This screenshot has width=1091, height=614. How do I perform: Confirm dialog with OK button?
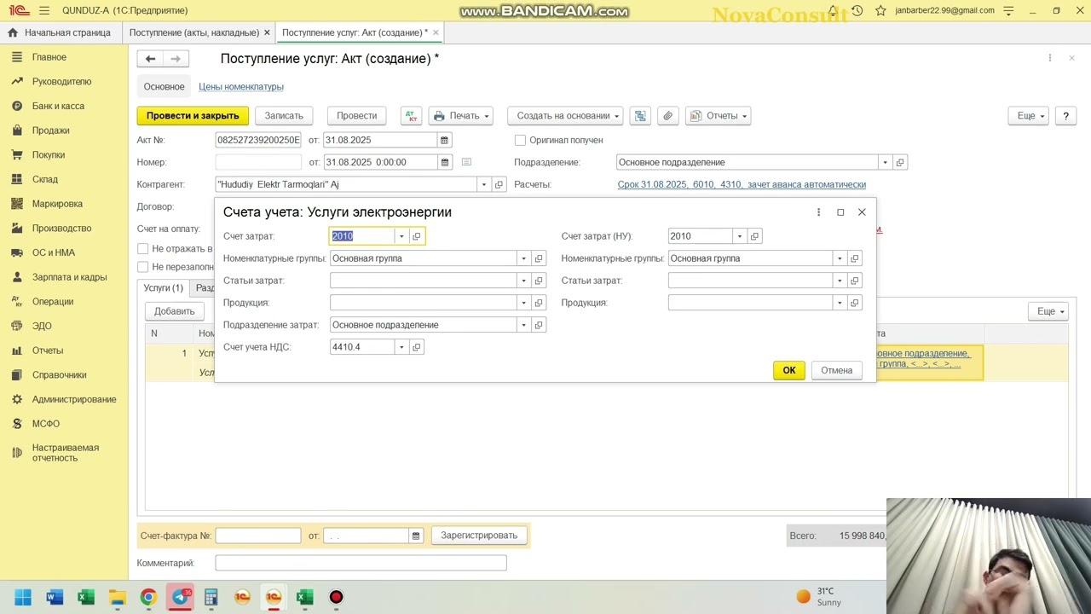coord(789,370)
